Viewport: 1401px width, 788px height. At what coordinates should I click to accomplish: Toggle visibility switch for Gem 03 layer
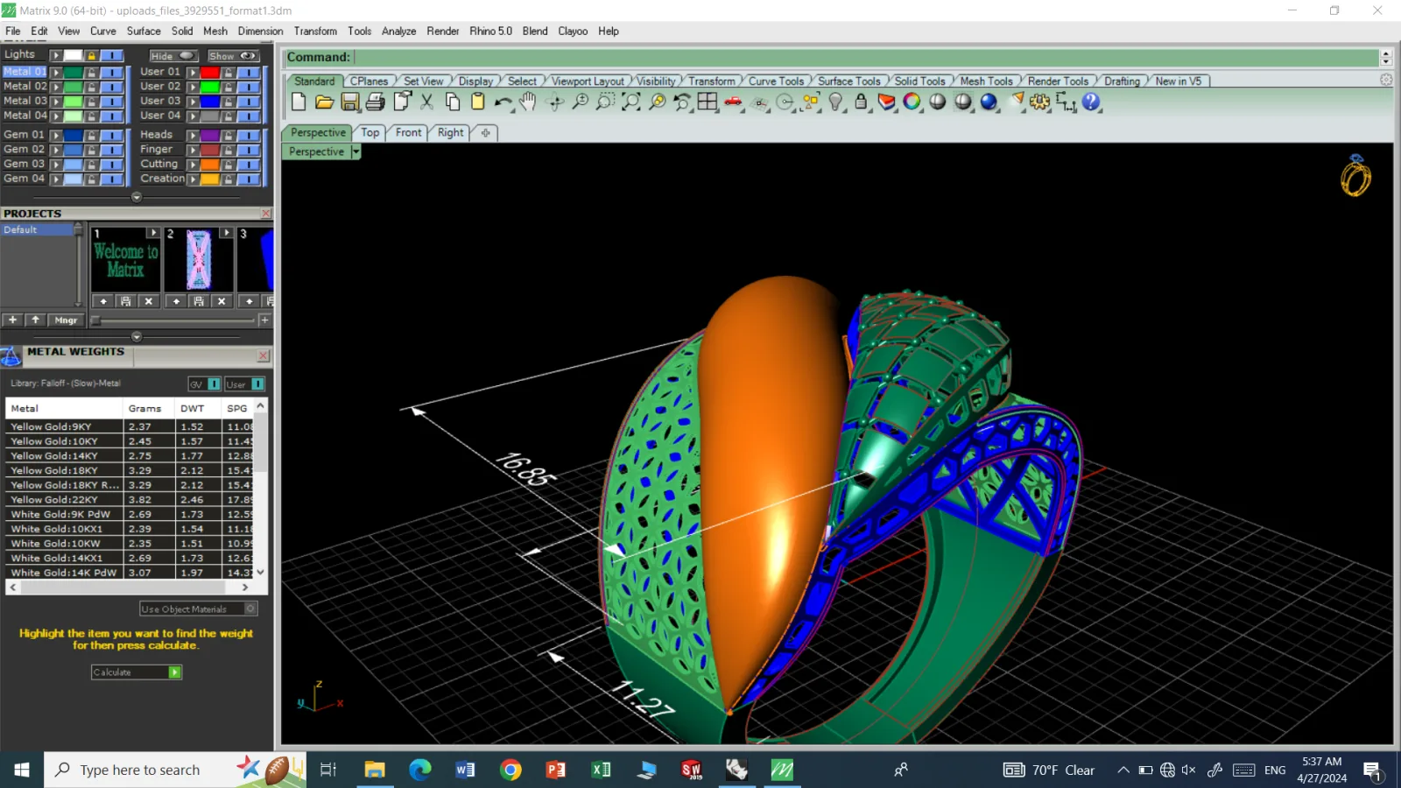(x=112, y=164)
